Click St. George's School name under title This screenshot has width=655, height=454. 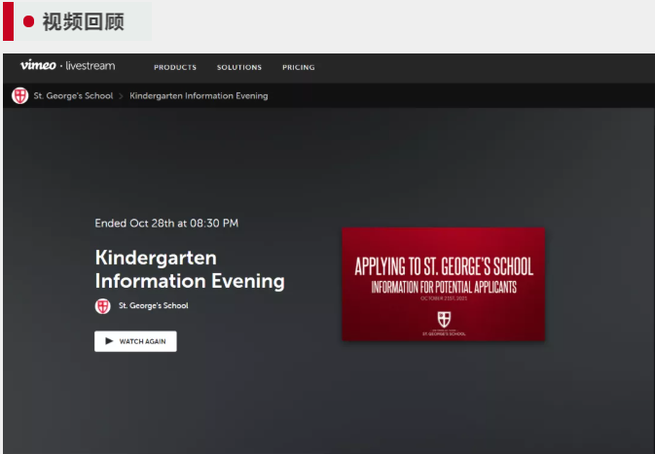153,305
